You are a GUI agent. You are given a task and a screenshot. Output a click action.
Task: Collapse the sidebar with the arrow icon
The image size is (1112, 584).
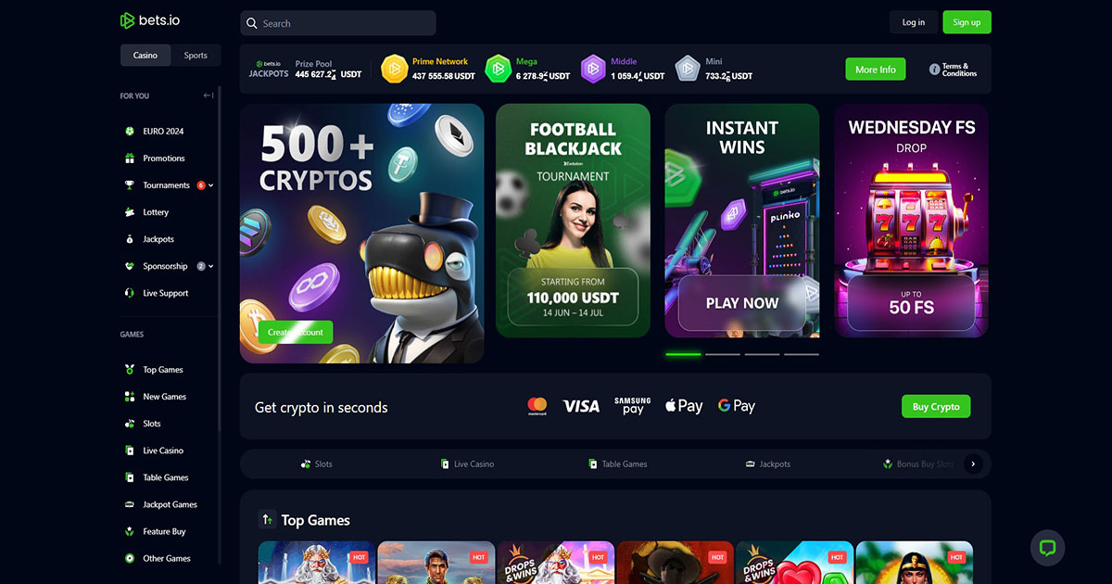pos(208,95)
